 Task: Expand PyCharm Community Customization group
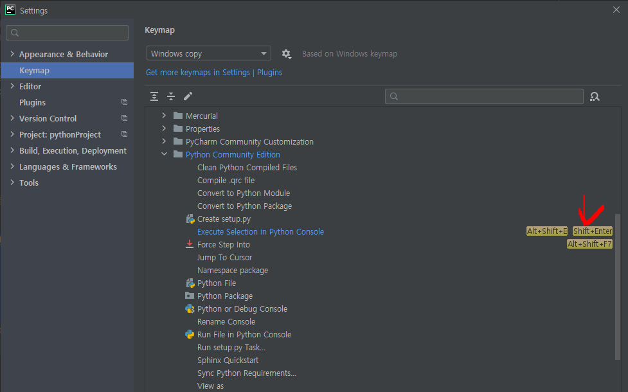[164, 141]
